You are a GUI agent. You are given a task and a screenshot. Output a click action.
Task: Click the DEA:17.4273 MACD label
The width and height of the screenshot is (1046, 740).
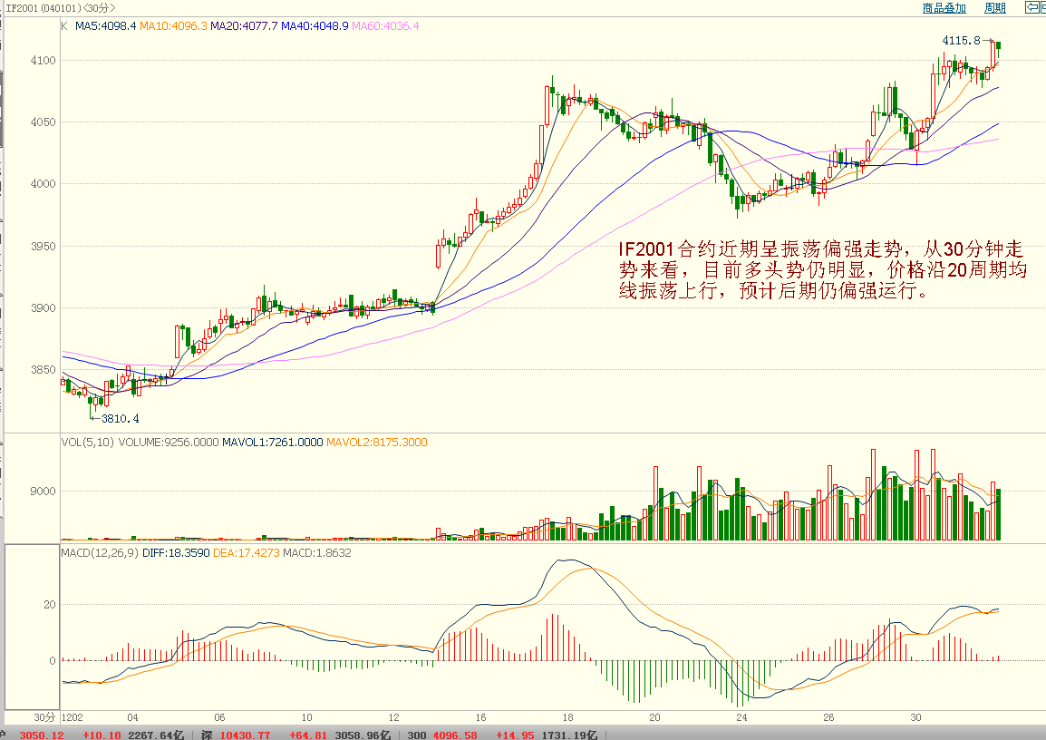point(246,552)
